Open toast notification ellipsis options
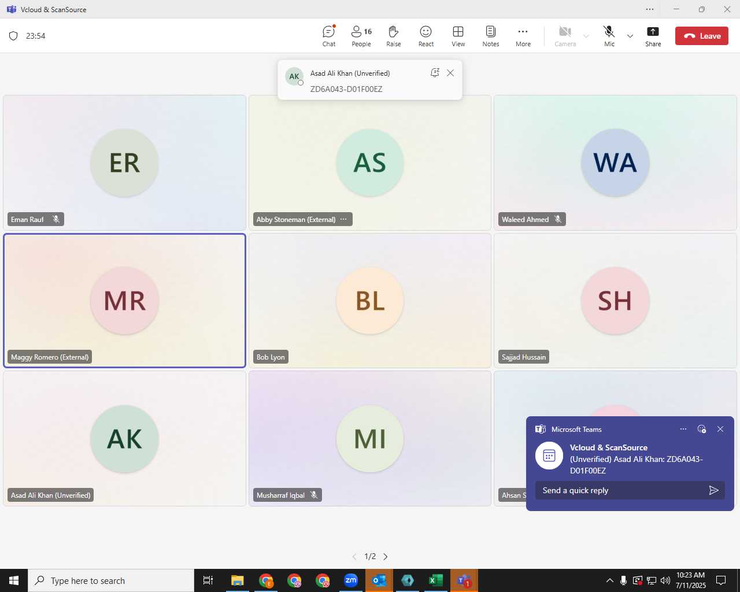Screen dimensions: 740x592 [x=683, y=429]
